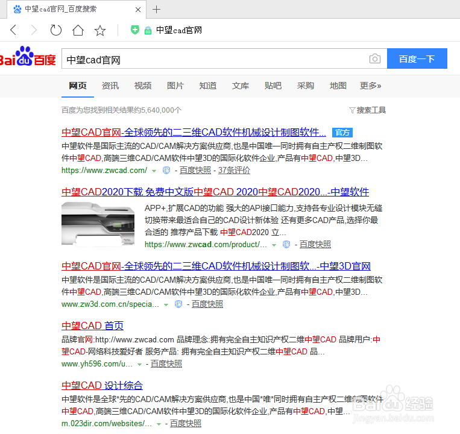Open a new tab with plus icon

coord(156,10)
